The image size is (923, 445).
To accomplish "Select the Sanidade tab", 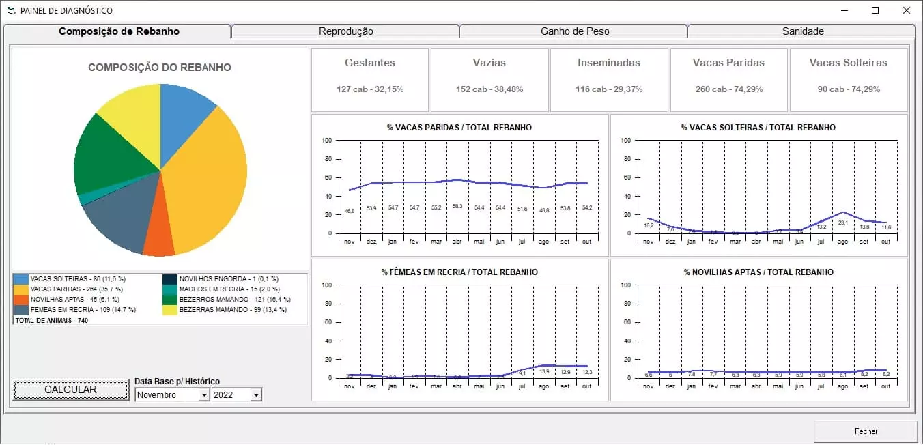I will [x=802, y=31].
